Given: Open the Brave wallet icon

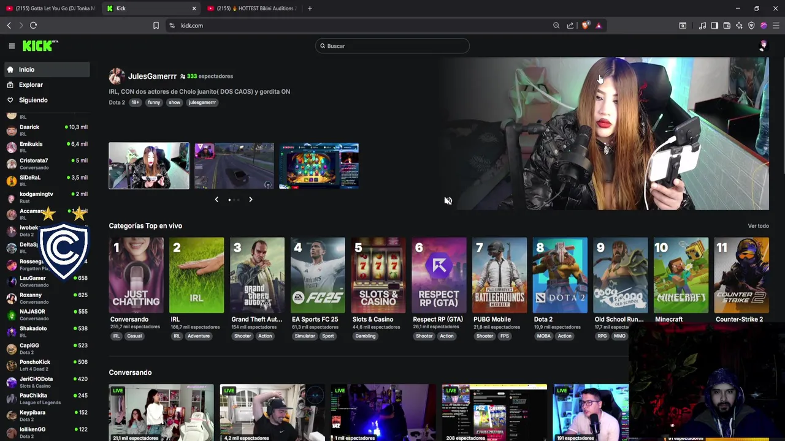Looking at the screenshot, I should [727, 26].
